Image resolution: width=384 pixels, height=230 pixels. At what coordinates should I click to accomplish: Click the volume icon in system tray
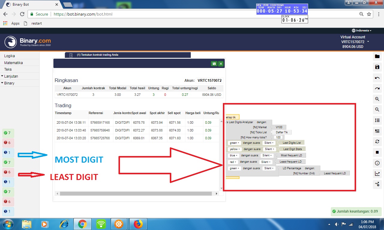point(337,224)
